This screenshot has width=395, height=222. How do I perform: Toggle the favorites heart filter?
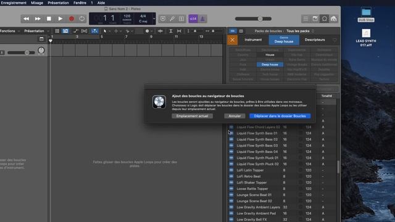pyautogui.click(x=335, y=39)
